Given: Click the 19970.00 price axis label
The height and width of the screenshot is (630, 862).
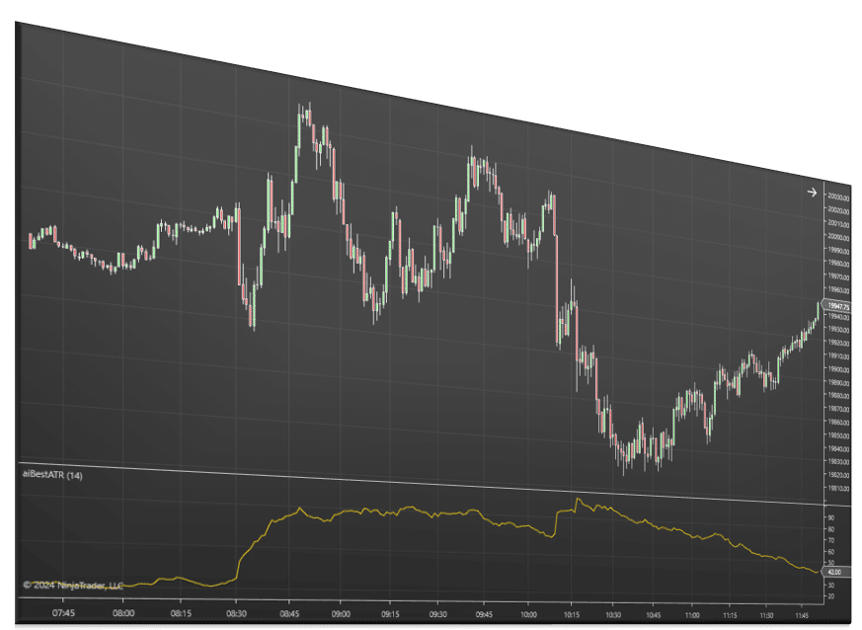Looking at the screenshot, I should click(838, 276).
